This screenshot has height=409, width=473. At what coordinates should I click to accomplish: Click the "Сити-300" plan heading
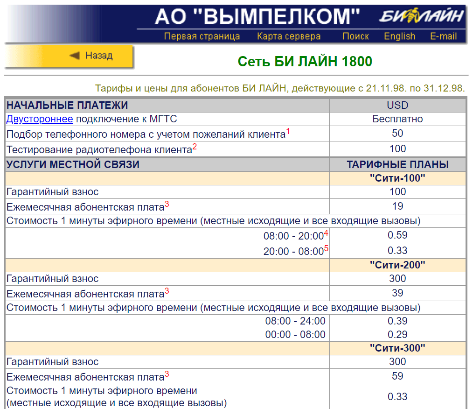[x=397, y=348]
